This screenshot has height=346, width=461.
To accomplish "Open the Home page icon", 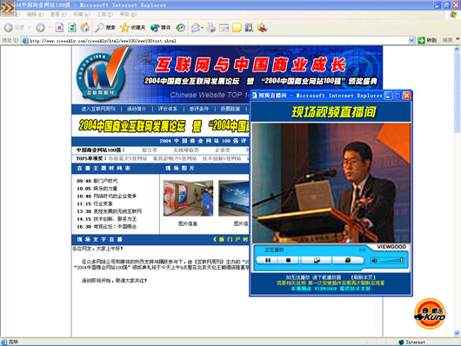I will (x=85, y=28).
